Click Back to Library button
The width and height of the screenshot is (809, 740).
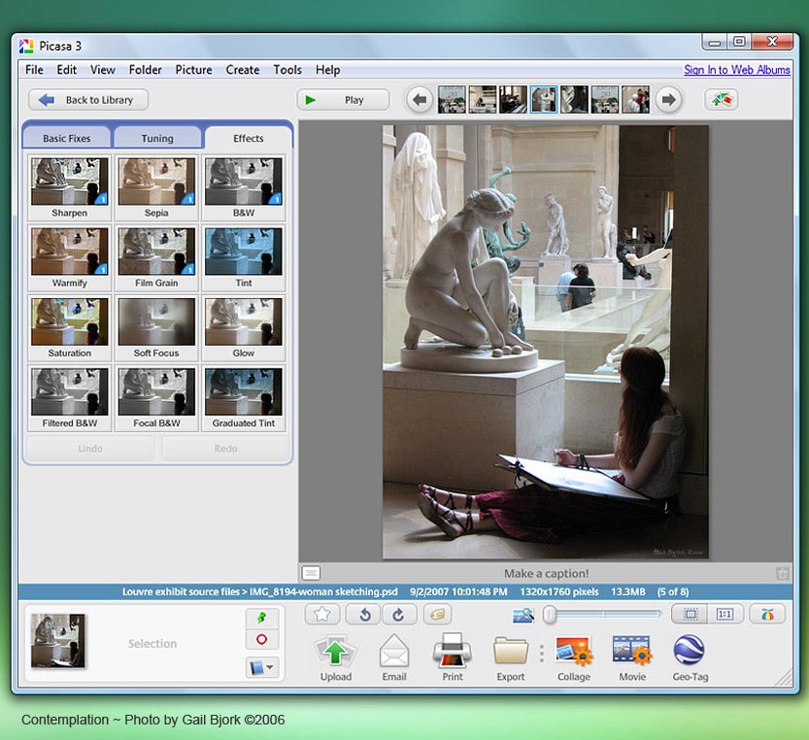(88, 100)
